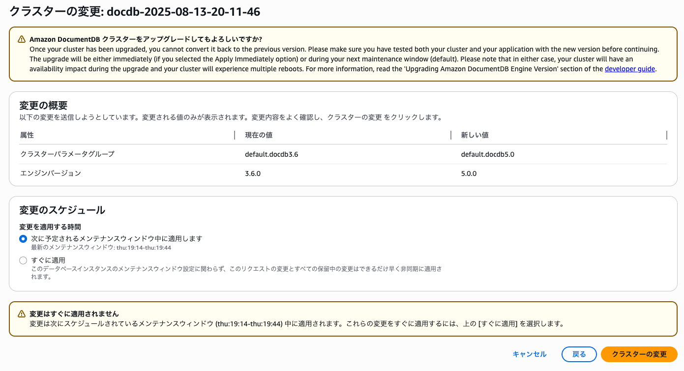Click the 属性 column header
The image size is (684, 371).
click(27, 135)
